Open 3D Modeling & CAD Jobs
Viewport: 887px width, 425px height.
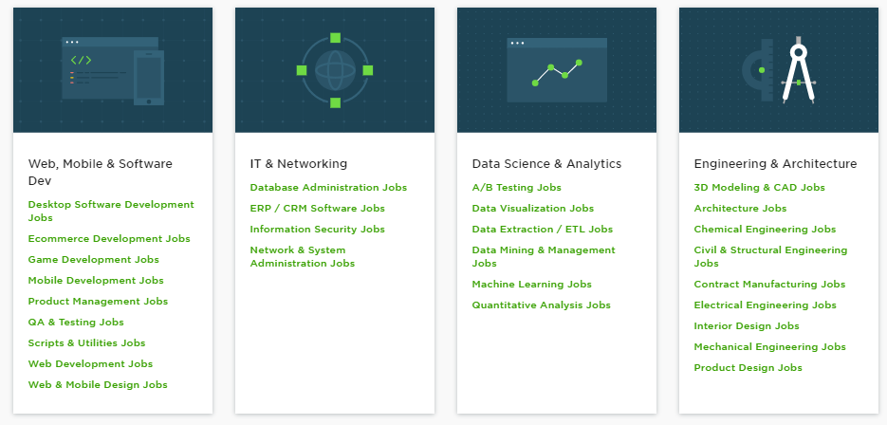(x=760, y=187)
